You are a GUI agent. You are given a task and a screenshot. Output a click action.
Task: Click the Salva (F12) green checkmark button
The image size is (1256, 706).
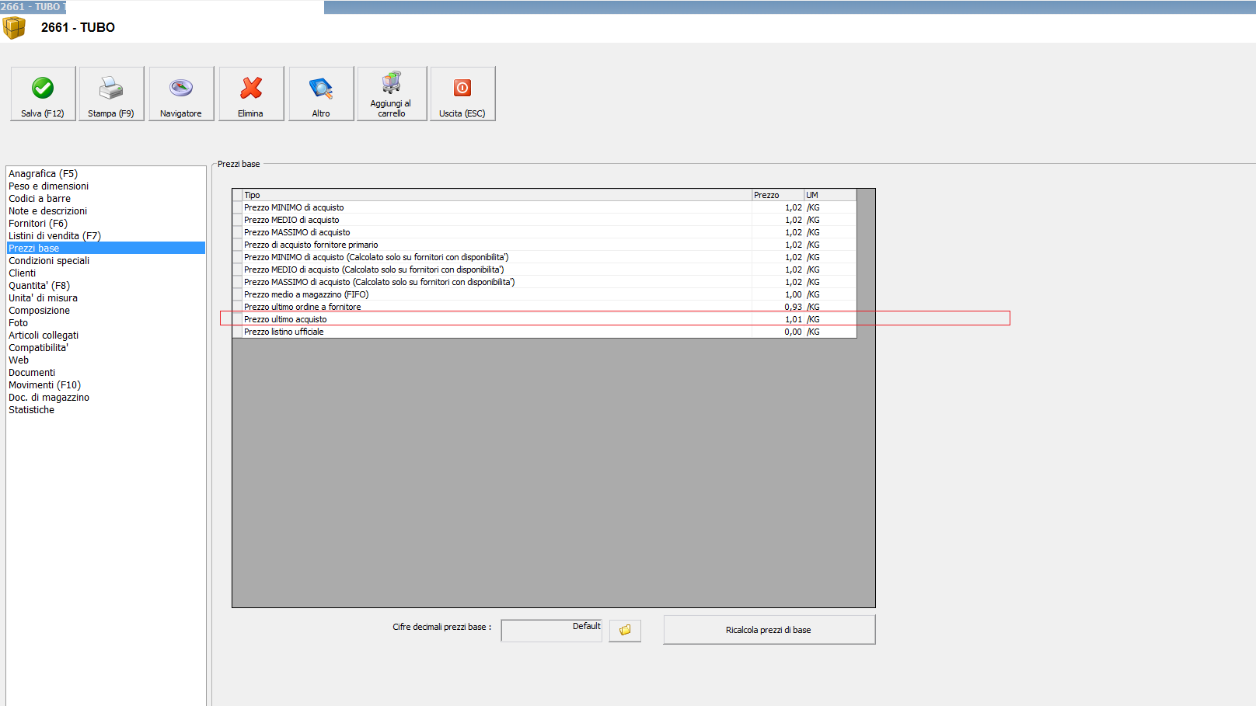pyautogui.click(x=43, y=93)
